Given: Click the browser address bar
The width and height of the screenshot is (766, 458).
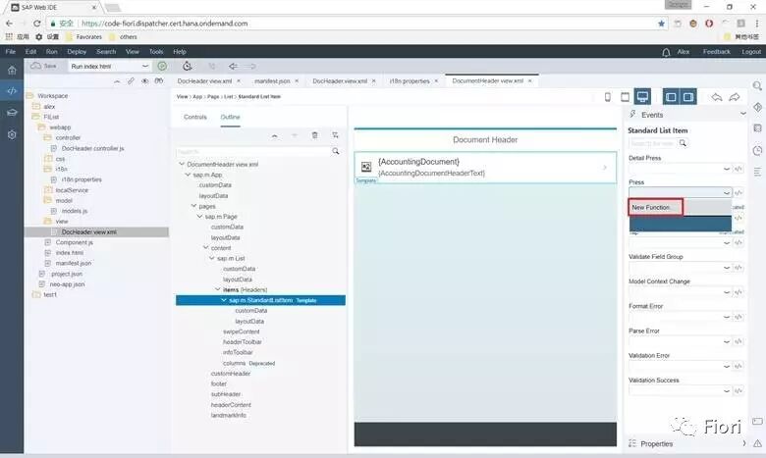Looking at the screenshot, I should (x=352, y=24).
